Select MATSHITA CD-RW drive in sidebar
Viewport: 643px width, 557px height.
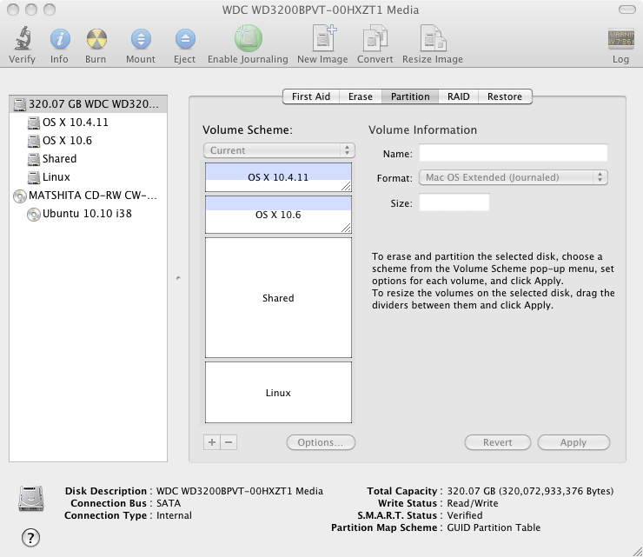pos(88,196)
